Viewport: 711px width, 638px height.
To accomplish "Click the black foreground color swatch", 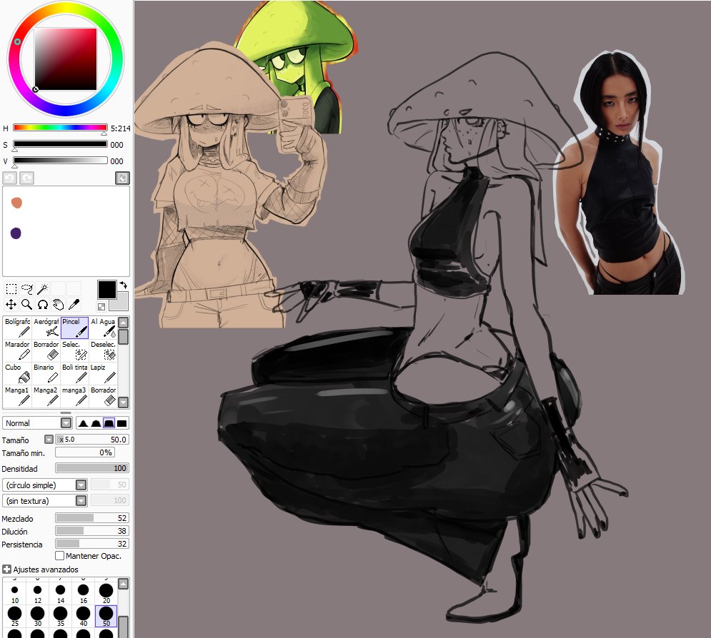I will [x=107, y=290].
